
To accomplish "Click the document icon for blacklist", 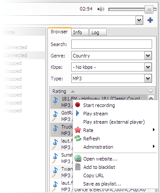I will [x=78, y=167].
